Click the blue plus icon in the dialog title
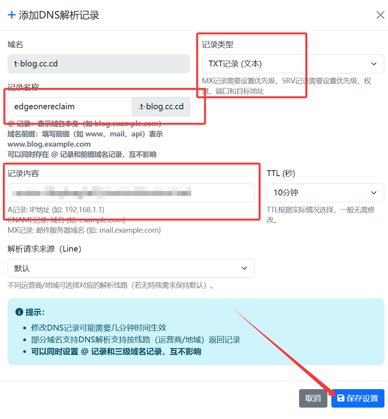The height and width of the screenshot is (419, 388). point(12,15)
